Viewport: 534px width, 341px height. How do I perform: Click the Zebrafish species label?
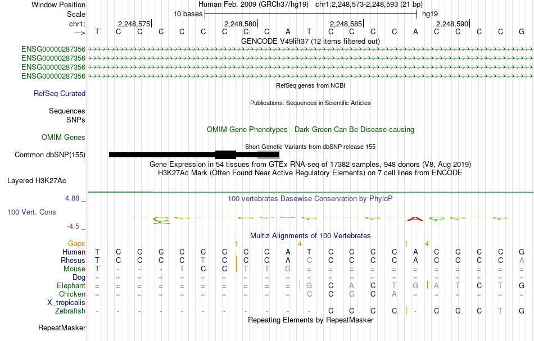click(x=70, y=311)
